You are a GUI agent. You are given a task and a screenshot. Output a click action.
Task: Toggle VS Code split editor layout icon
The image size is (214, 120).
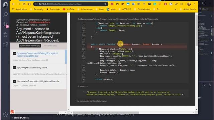[x=204, y=3]
